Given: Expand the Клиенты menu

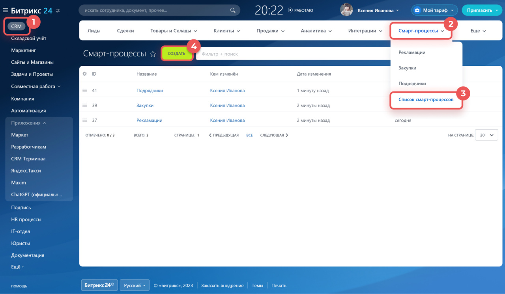Looking at the screenshot, I should click(x=226, y=31).
